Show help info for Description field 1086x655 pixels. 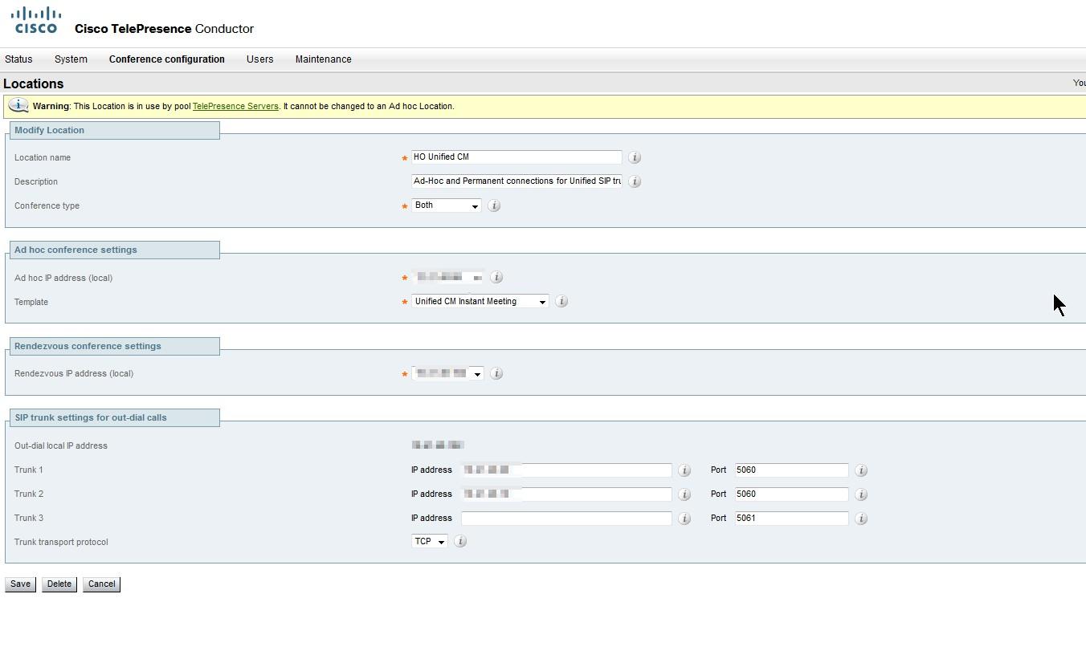(635, 181)
